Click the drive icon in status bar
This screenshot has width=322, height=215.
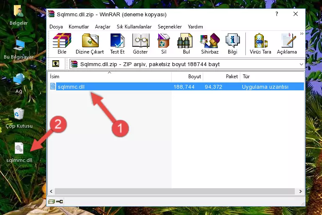(51, 202)
